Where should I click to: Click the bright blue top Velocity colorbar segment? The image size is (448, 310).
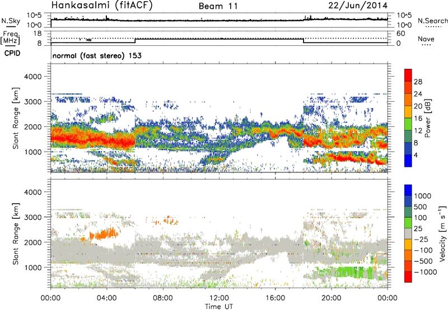408,190
